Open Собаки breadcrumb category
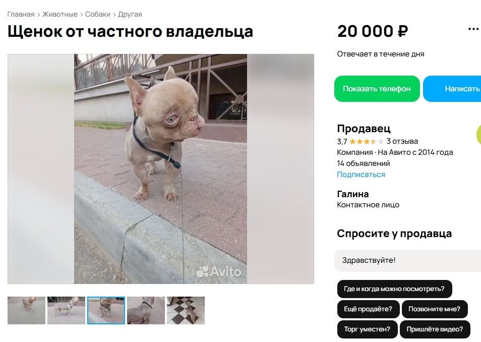 [97, 15]
